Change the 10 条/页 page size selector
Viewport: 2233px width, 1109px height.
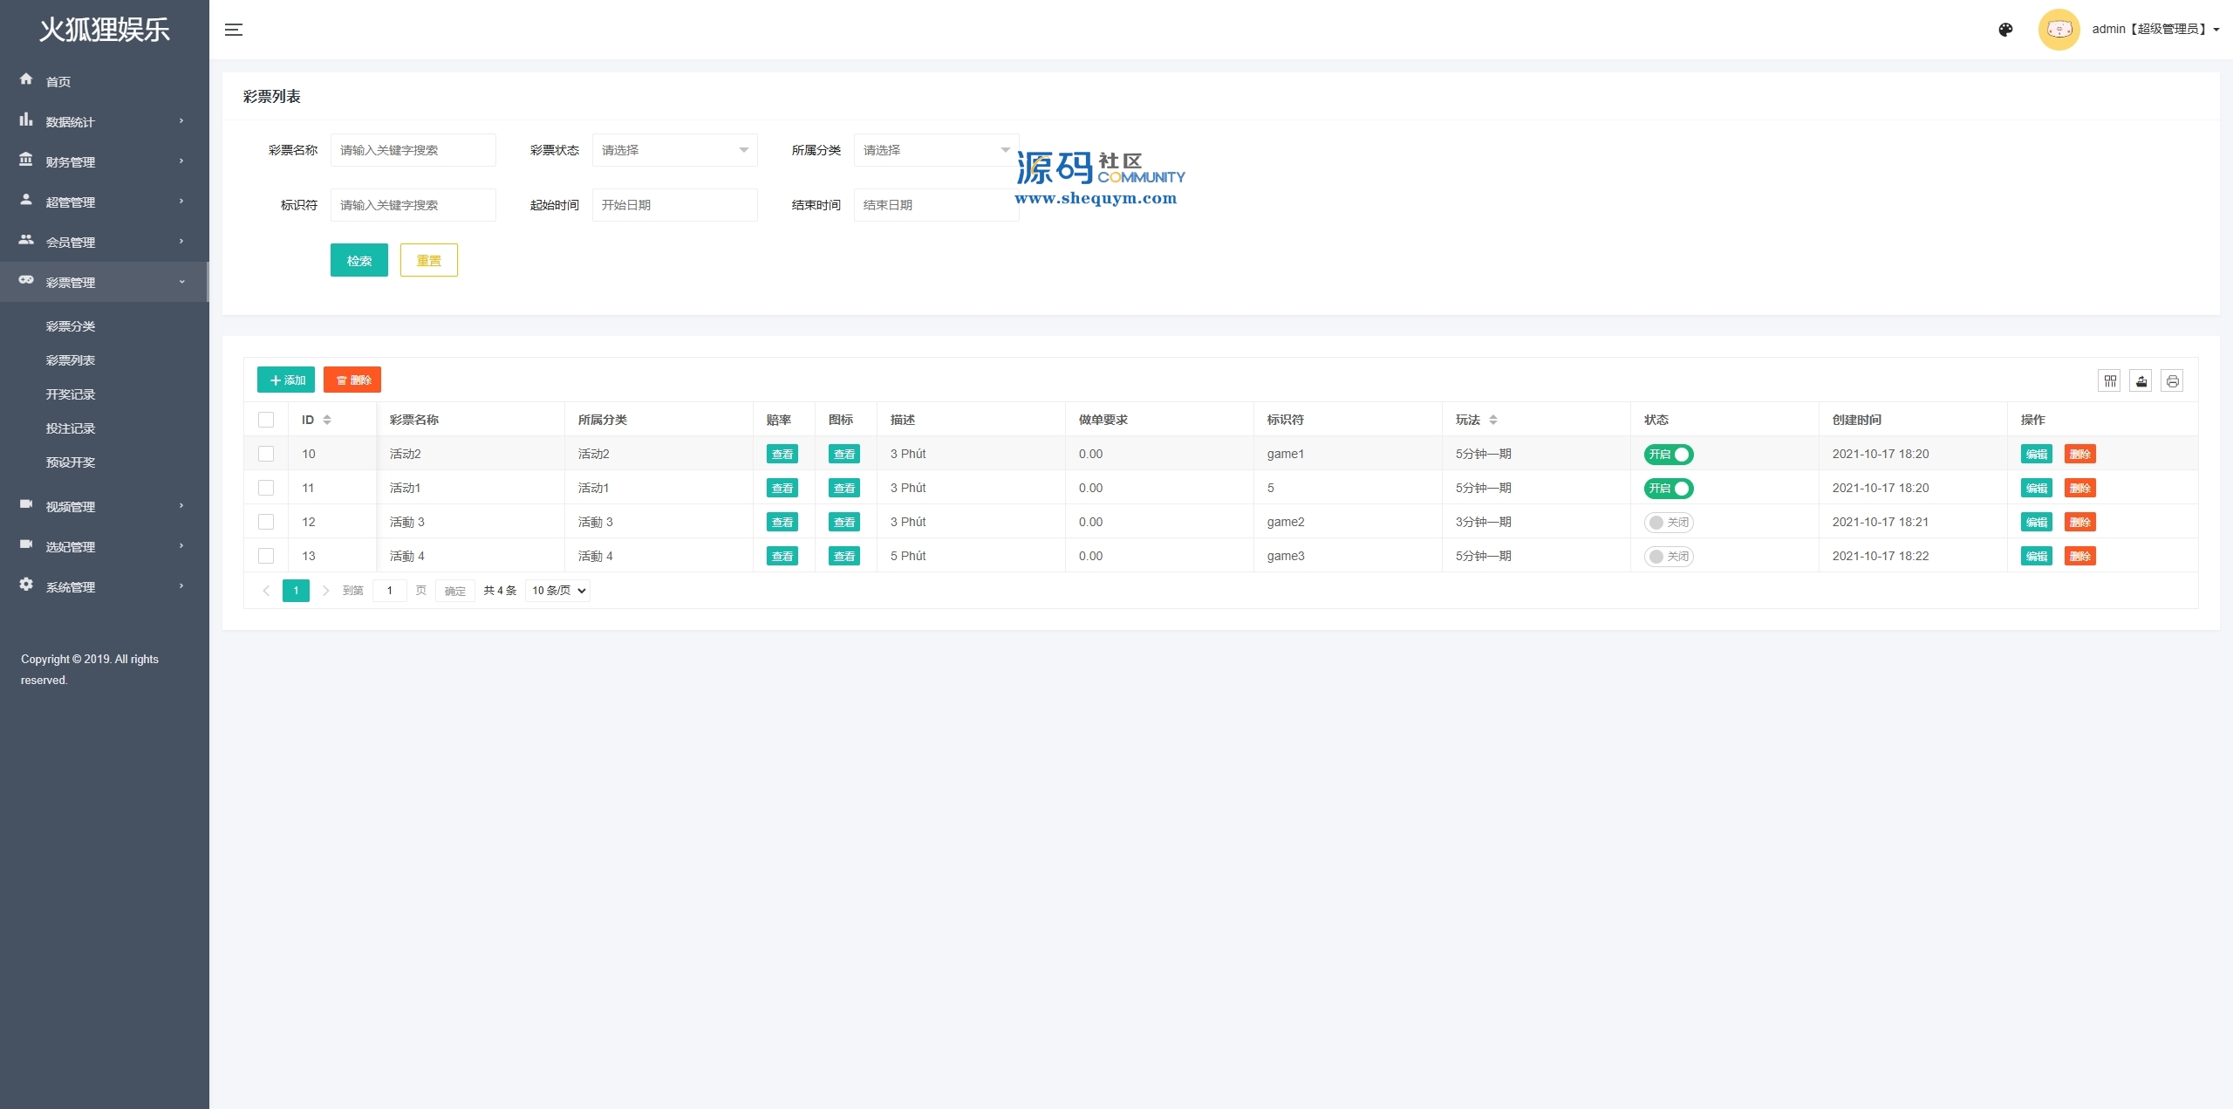pyautogui.click(x=558, y=591)
